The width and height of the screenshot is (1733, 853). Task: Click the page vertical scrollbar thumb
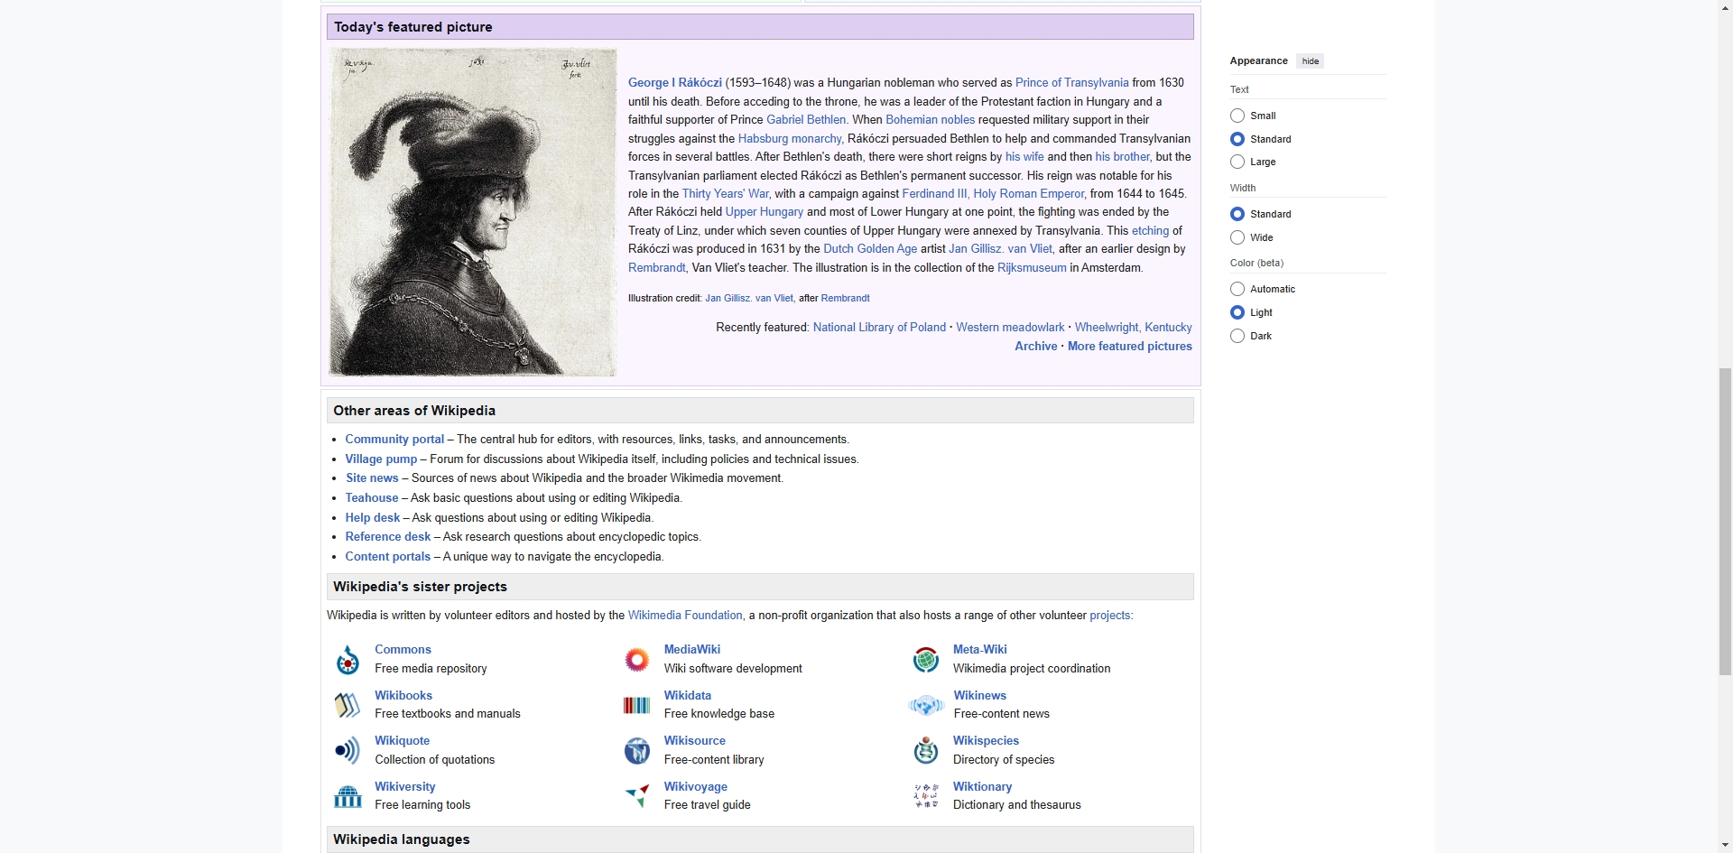pyautogui.click(x=1725, y=521)
